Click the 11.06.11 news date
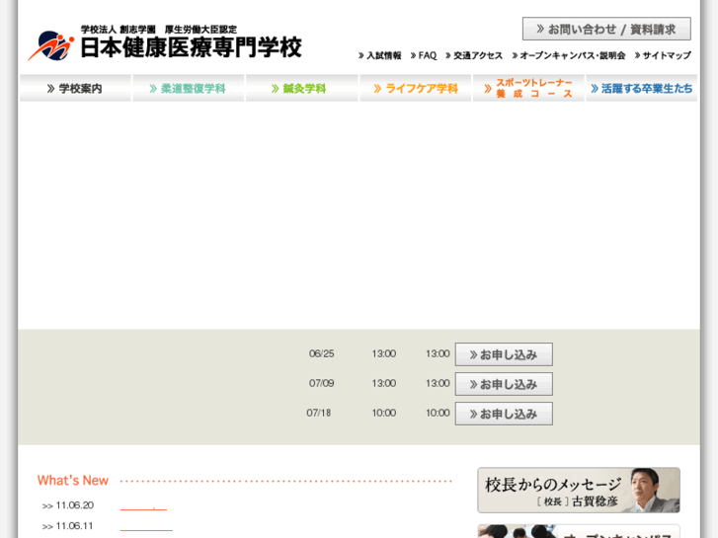This screenshot has height=538, width=718. click(x=74, y=526)
